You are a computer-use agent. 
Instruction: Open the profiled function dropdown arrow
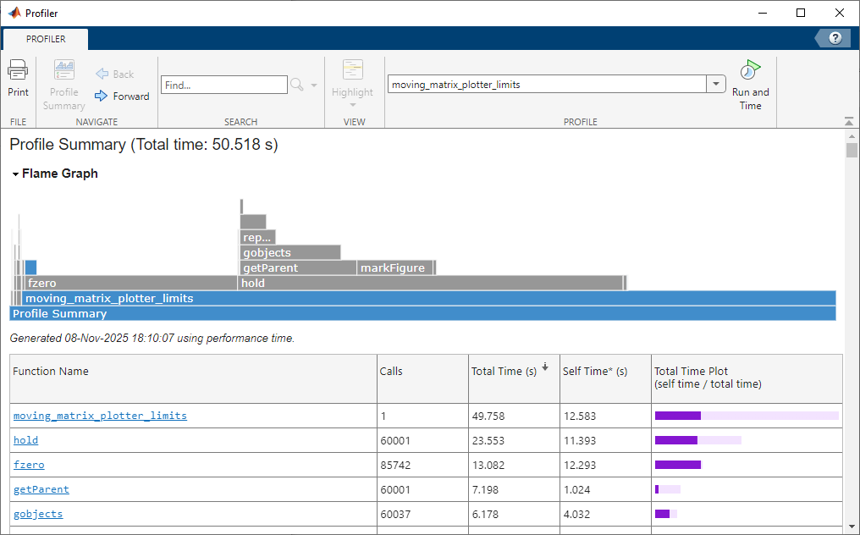point(715,84)
